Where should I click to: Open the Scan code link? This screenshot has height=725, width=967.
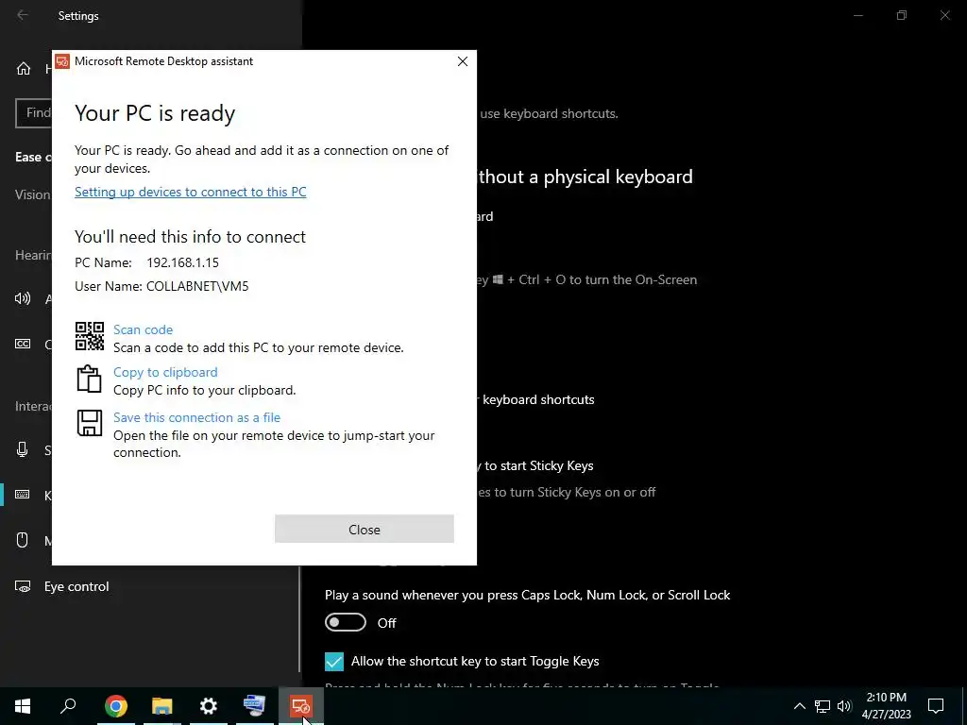point(144,329)
